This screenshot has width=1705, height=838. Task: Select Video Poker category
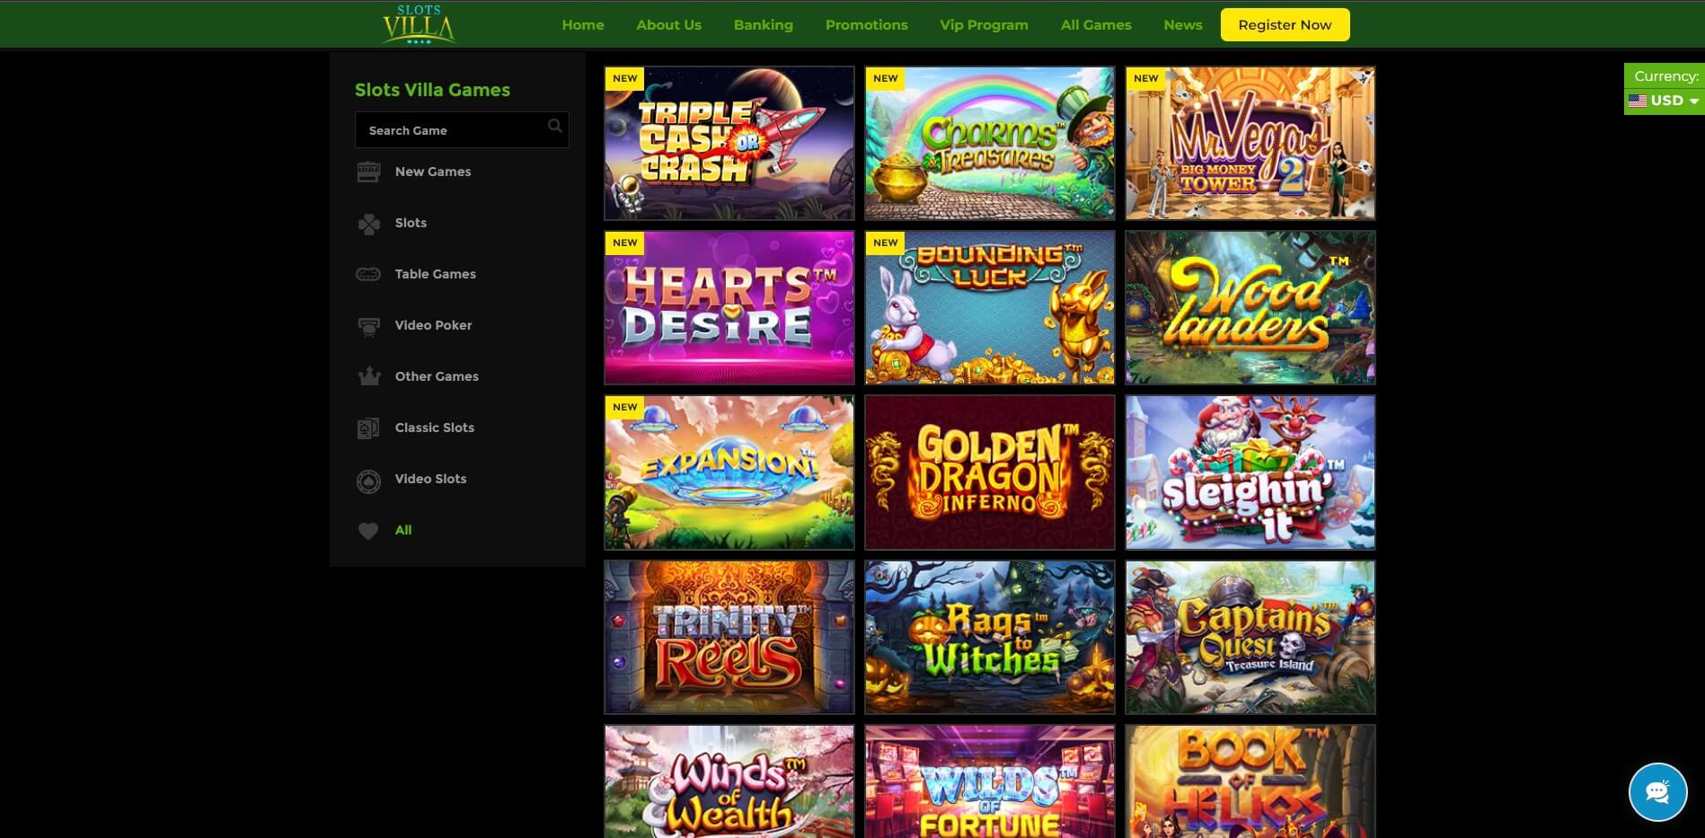point(433,325)
